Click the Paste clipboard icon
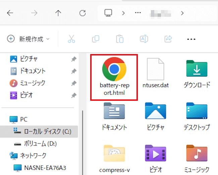 click(x=120, y=39)
